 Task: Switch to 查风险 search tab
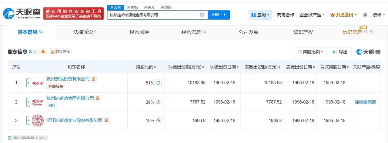[166, 7]
